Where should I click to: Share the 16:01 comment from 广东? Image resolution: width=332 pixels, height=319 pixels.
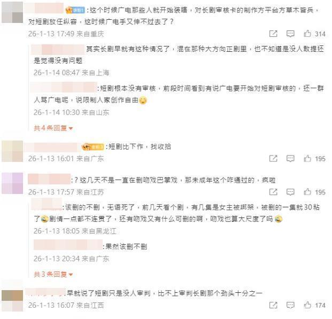273,159
